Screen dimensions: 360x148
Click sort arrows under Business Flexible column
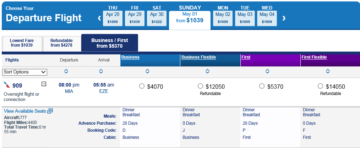(x=207, y=71)
